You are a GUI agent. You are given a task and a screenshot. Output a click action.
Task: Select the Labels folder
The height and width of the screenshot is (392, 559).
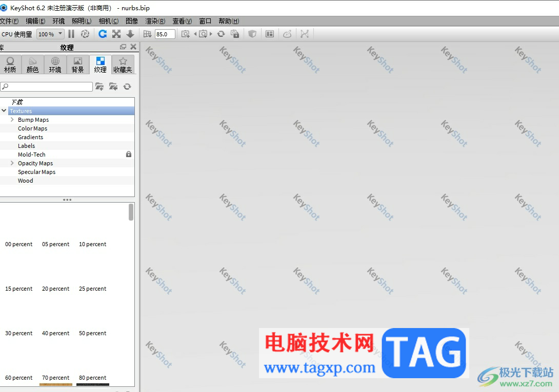tap(26, 145)
